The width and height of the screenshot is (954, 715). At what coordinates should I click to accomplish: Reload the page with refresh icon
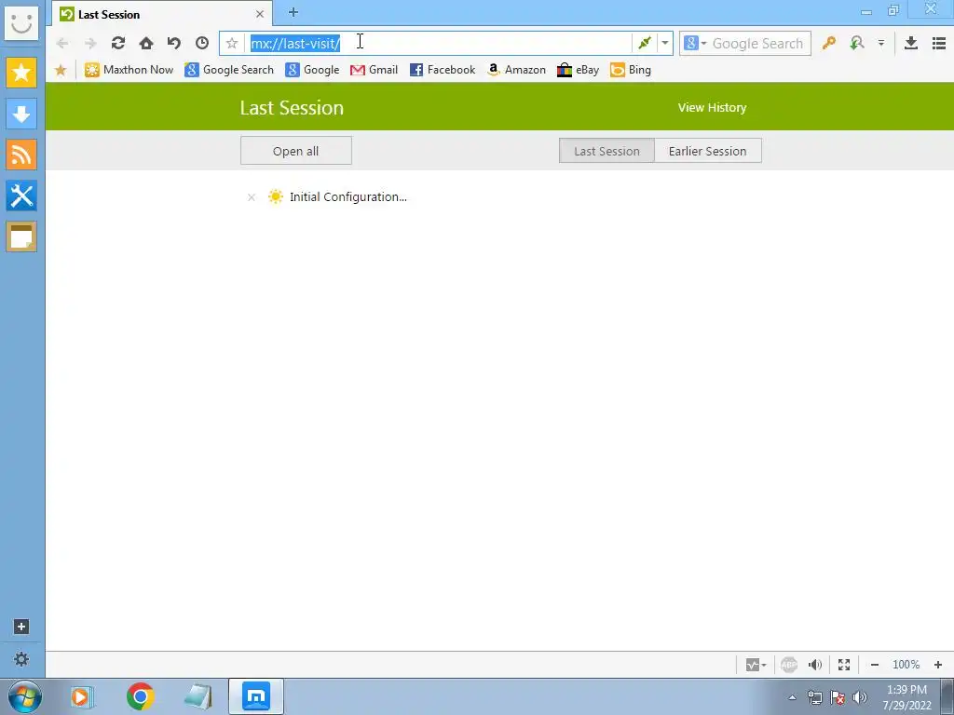[x=118, y=43]
